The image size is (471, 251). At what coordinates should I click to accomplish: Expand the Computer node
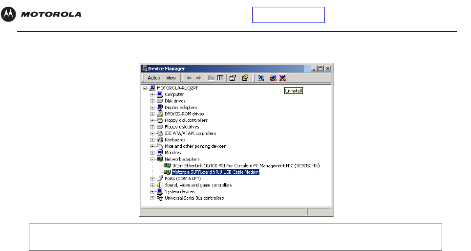coord(152,94)
